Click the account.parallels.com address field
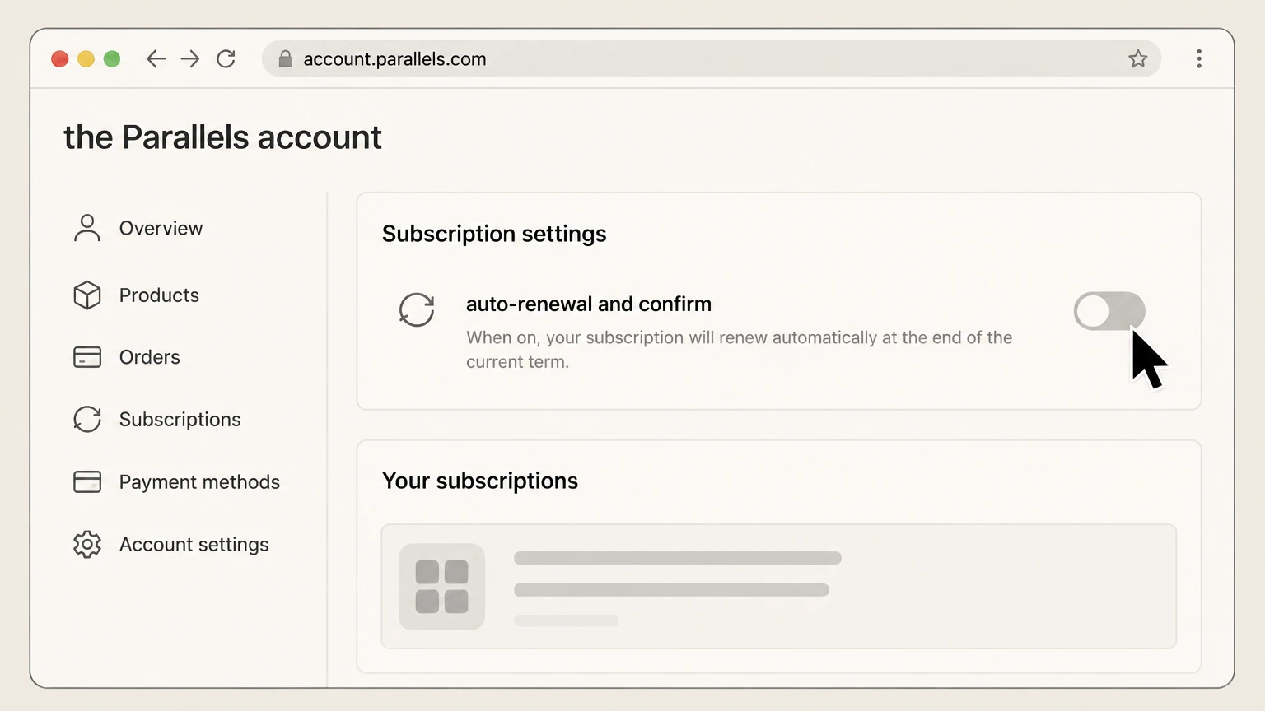The height and width of the screenshot is (711, 1265). (x=712, y=58)
